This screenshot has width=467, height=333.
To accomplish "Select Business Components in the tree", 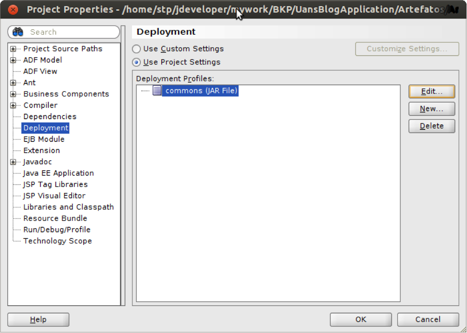I will (x=66, y=94).
